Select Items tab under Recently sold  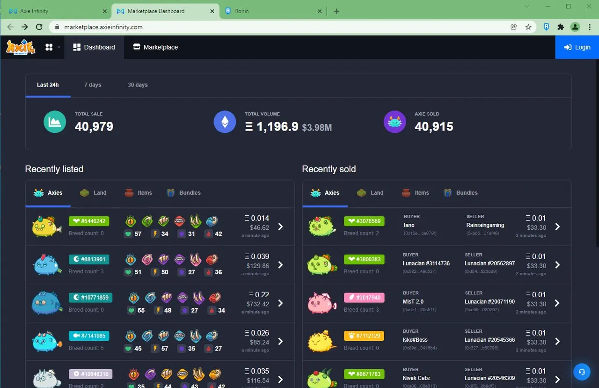click(x=415, y=193)
